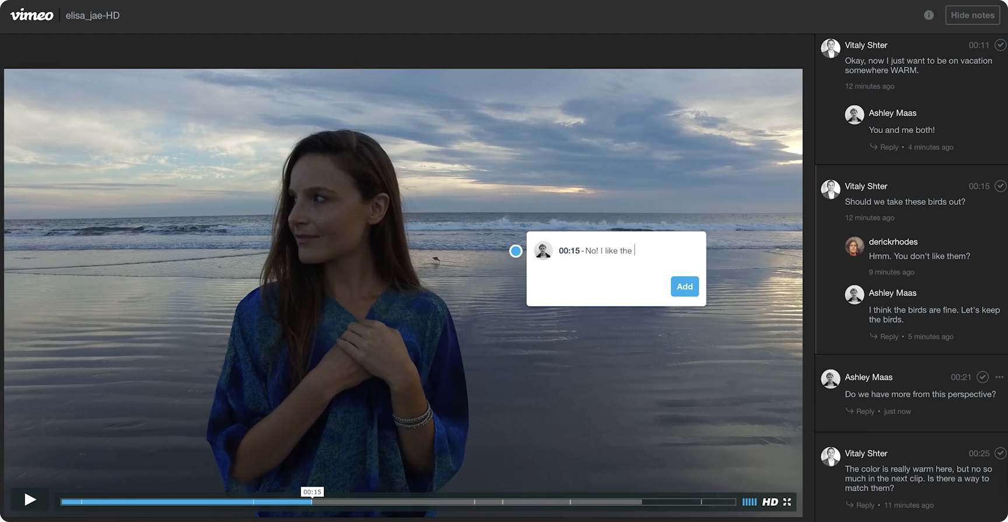This screenshot has width=1008, height=522.
Task: Click the 00:15 playhead tooltip
Action: point(312,492)
